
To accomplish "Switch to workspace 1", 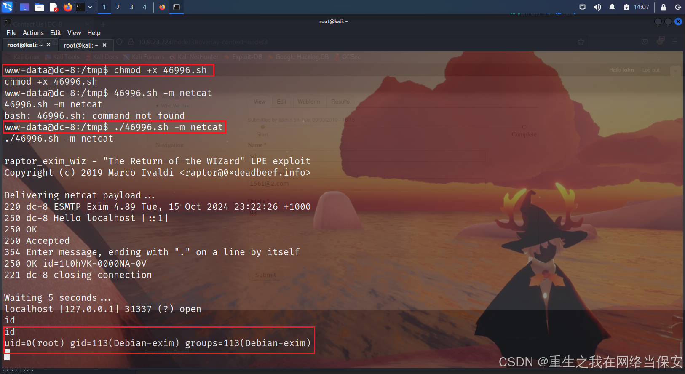I will (x=104, y=7).
